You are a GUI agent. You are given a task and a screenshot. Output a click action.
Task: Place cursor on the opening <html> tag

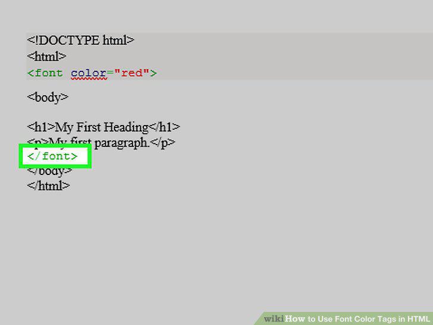tap(46, 57)
